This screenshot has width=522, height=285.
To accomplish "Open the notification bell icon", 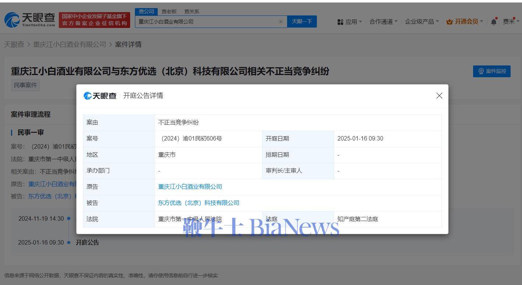I will click(494, 22).
